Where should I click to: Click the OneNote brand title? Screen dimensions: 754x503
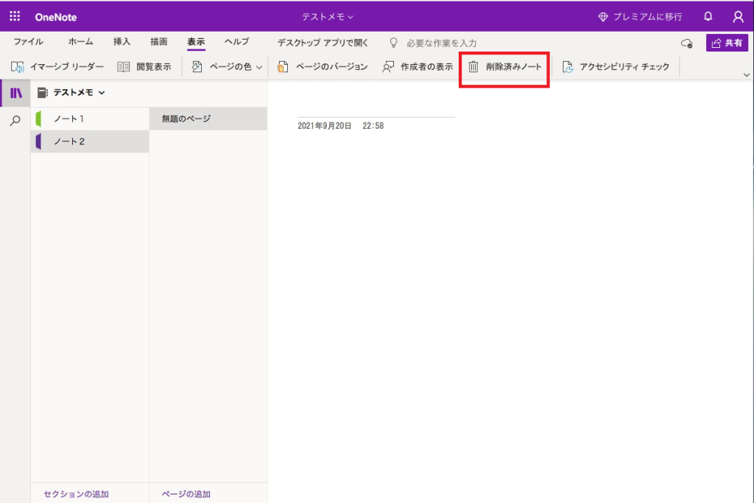tap(56, 18)
